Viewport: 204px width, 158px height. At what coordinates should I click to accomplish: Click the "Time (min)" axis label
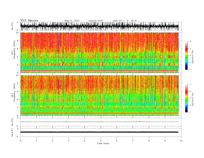tap(103, 143)
